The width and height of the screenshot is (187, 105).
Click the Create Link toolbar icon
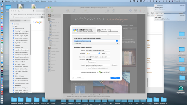tap(74, 11)
